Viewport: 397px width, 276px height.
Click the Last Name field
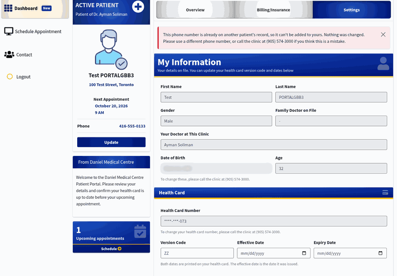[x=331, y=97]
